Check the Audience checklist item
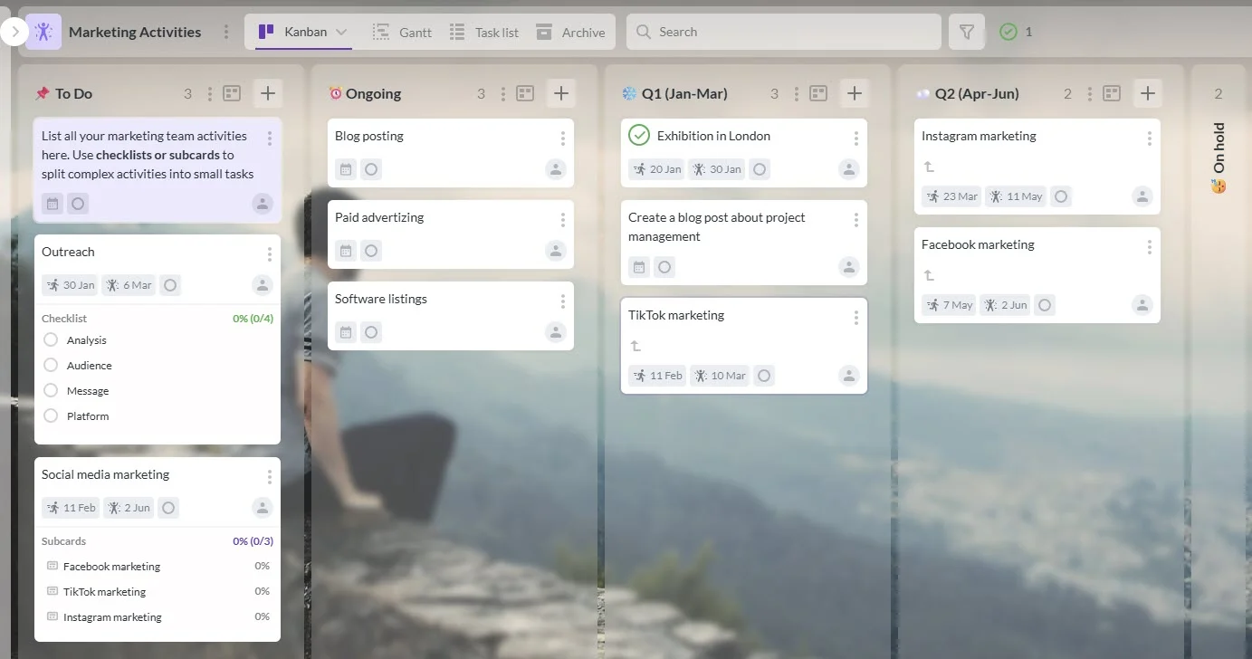Viewport: 1252px width, 659px height. click(51, 365)
